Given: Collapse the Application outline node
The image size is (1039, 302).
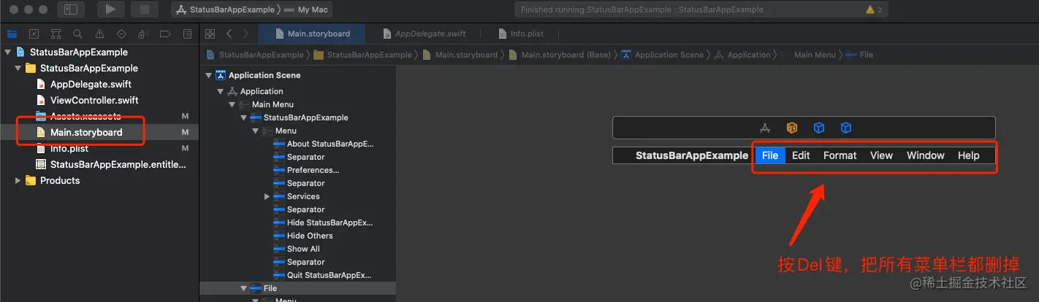Looking at the screenshot, I should (x=221, y=92).
